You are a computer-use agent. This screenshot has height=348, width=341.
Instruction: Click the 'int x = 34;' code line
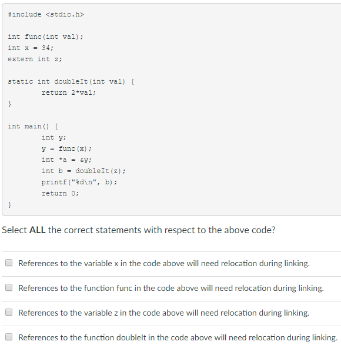[31, 48]
